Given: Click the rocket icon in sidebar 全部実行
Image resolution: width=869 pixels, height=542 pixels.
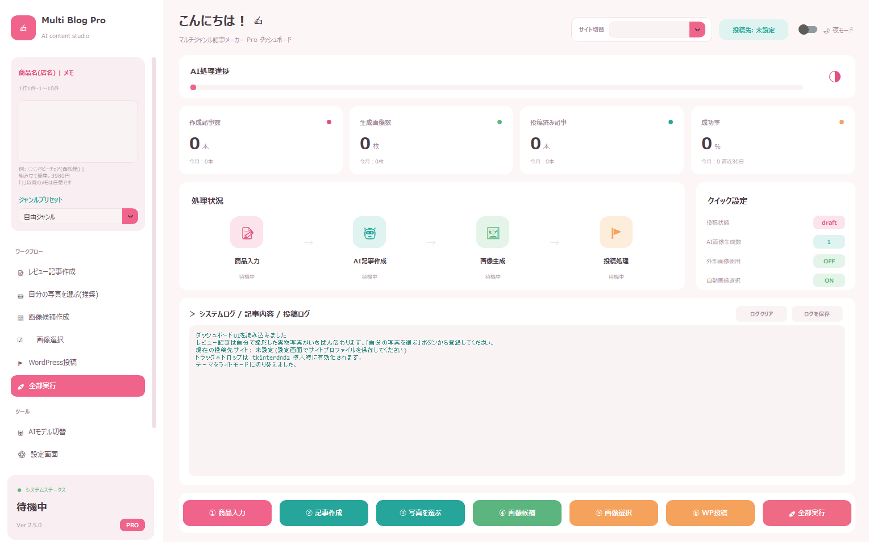Looking at the screenshot, I should tap(21, 386).
